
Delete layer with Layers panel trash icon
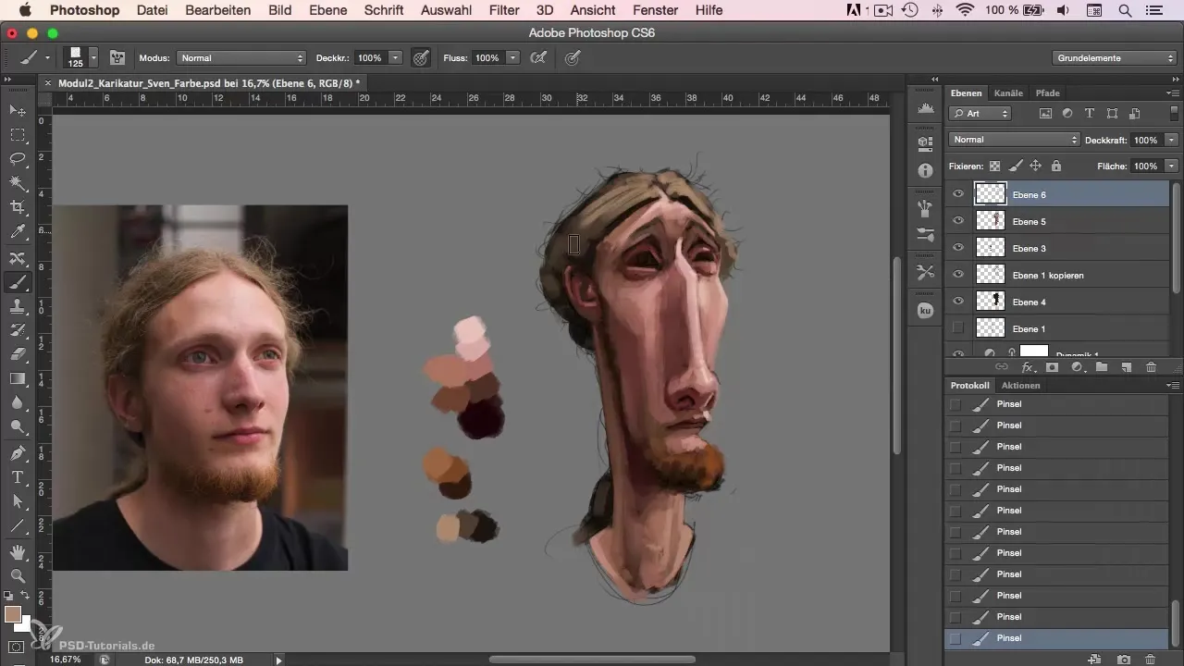(1151, 367)
